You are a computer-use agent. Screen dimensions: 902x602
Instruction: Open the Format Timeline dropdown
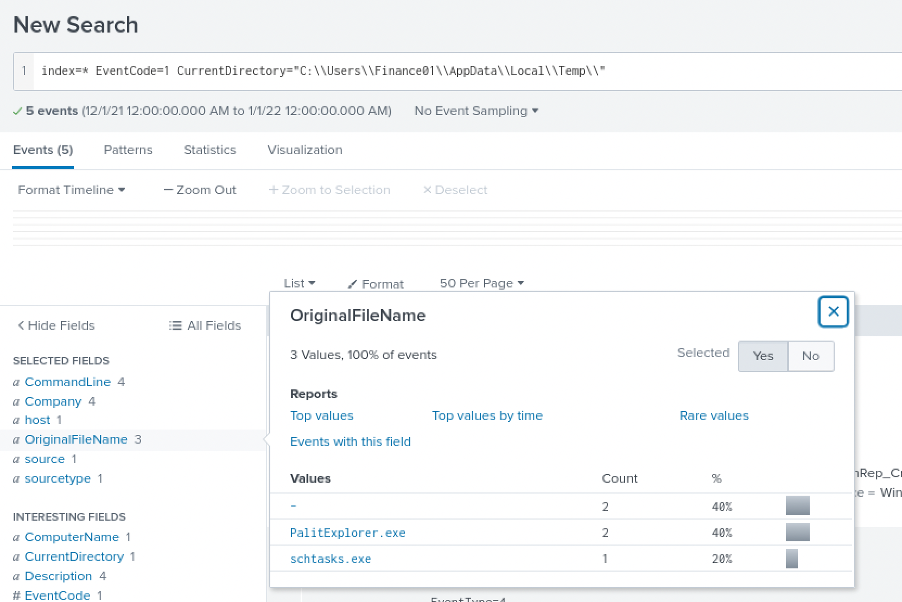pos(71,190)
